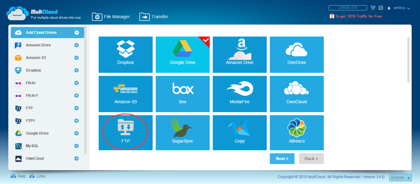Screen dimensions: 420x184
Task: Select the OwnCloud tile
Action: coord(297,94)
